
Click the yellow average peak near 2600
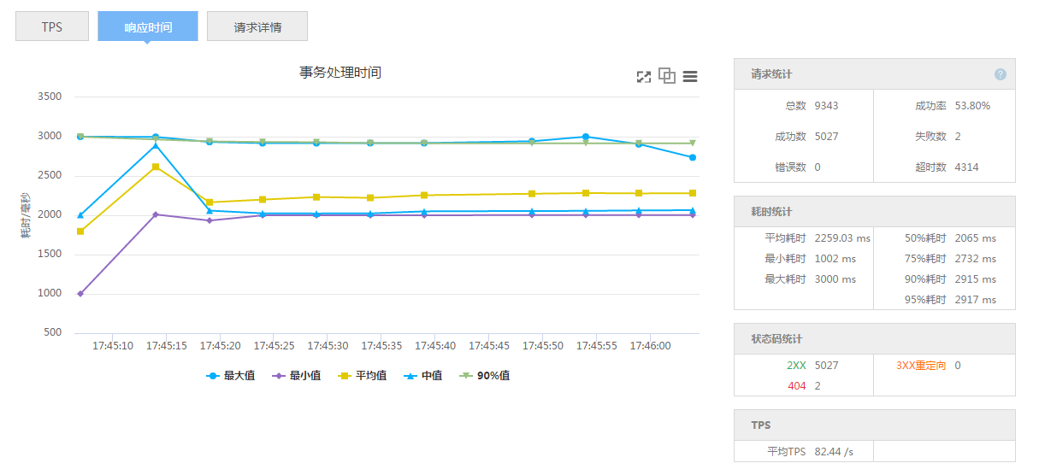[156, 167]
